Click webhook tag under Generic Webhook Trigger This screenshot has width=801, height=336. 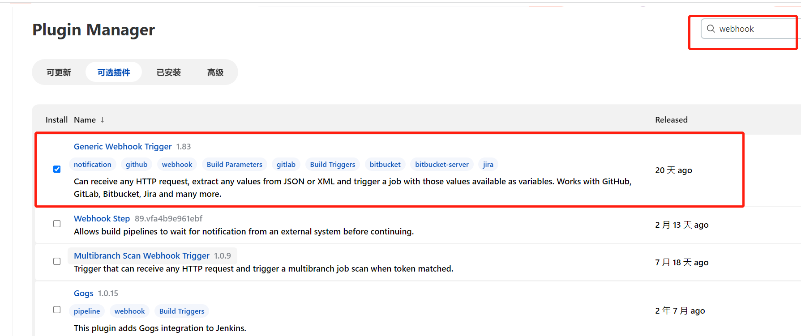177,165
